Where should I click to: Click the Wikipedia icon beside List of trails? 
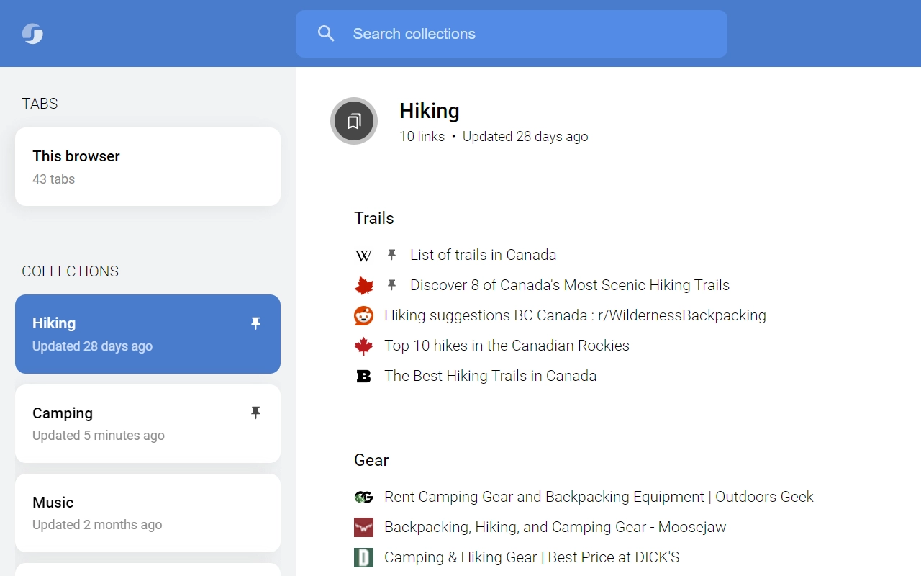(363, 255)
